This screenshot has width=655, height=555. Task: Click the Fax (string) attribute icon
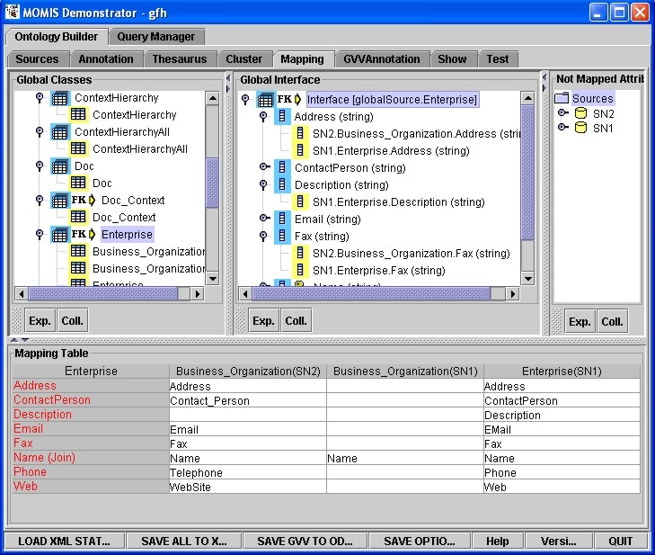(282, 236)
